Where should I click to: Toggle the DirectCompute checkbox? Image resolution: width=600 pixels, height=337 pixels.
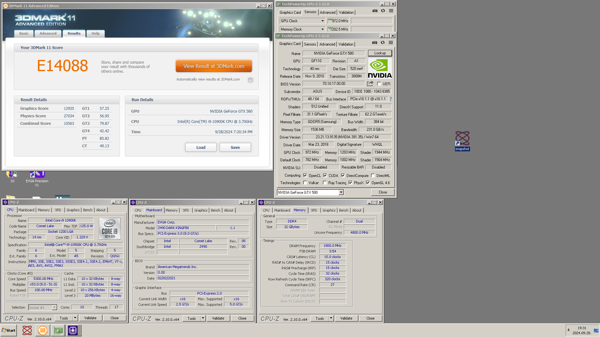point(343,175)
